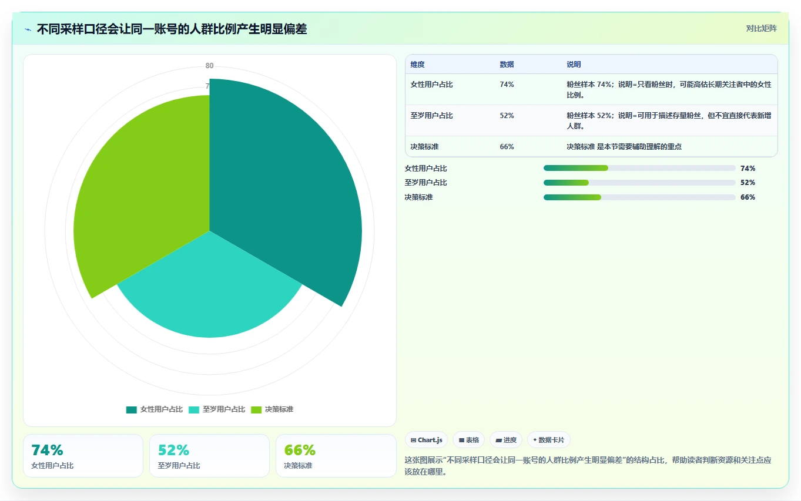Click the description paragraph starting 这张图展示
This screenshot has height=501, width=801.
588,466
